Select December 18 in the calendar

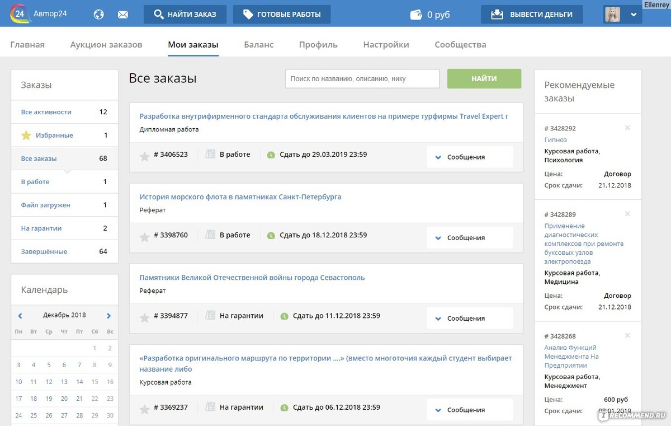click(34, 399)
